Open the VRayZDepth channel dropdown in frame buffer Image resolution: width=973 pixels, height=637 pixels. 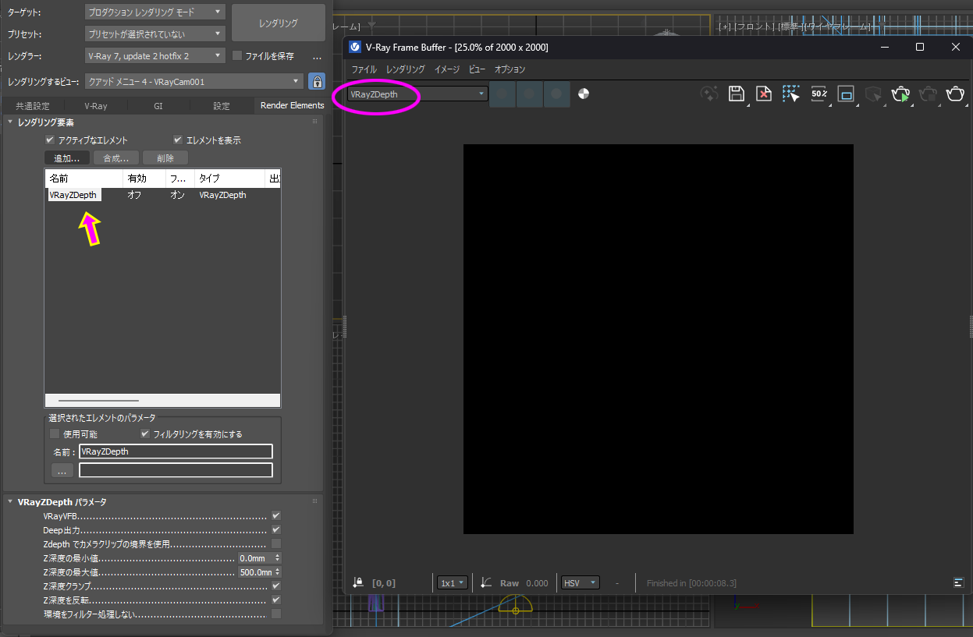tap(417, 94)
